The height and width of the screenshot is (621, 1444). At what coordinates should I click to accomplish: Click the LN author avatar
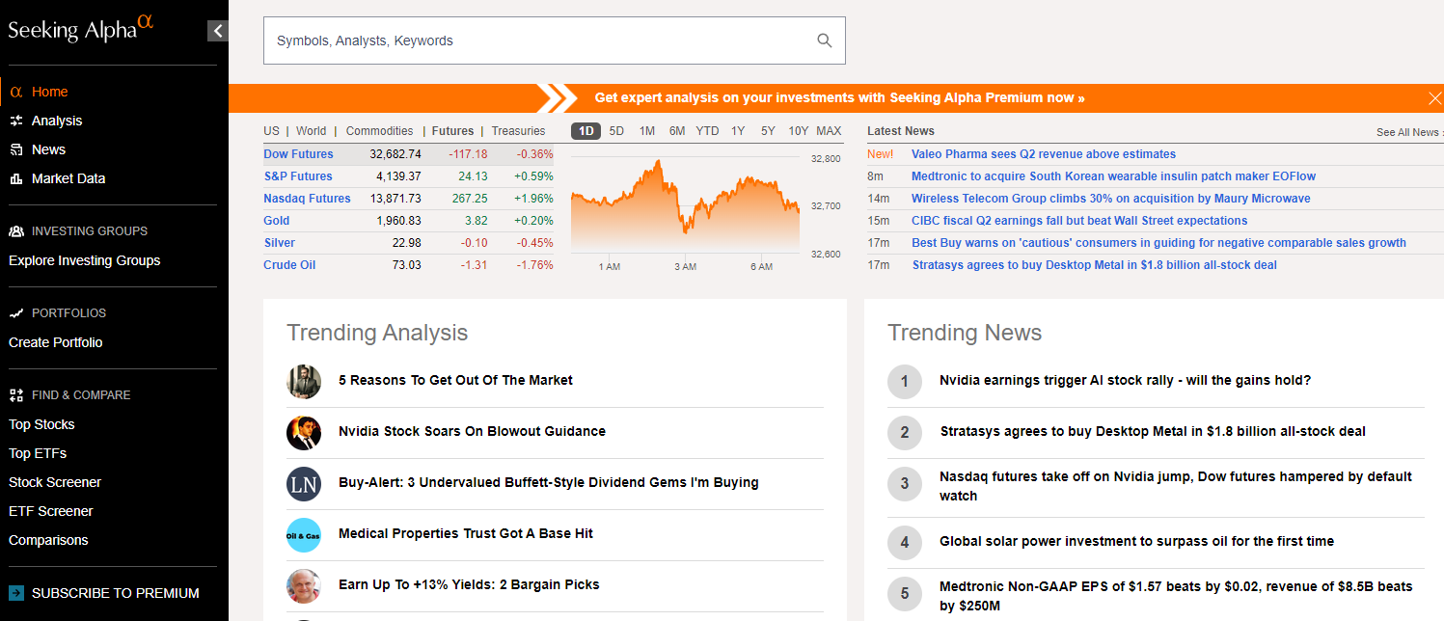coord(304,483)
